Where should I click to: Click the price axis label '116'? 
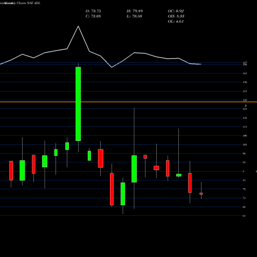click(245, 118)
